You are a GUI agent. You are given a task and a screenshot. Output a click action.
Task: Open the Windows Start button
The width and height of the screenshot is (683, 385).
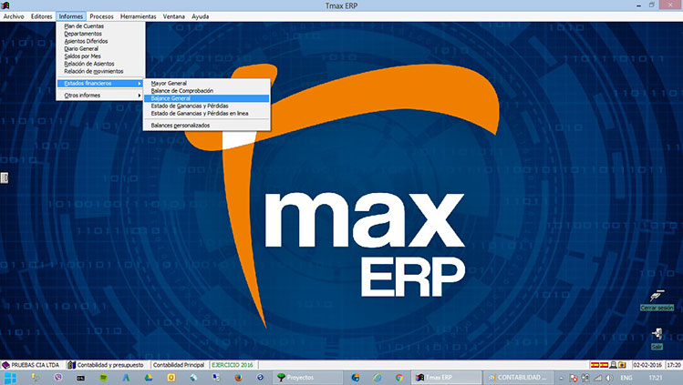11,377
